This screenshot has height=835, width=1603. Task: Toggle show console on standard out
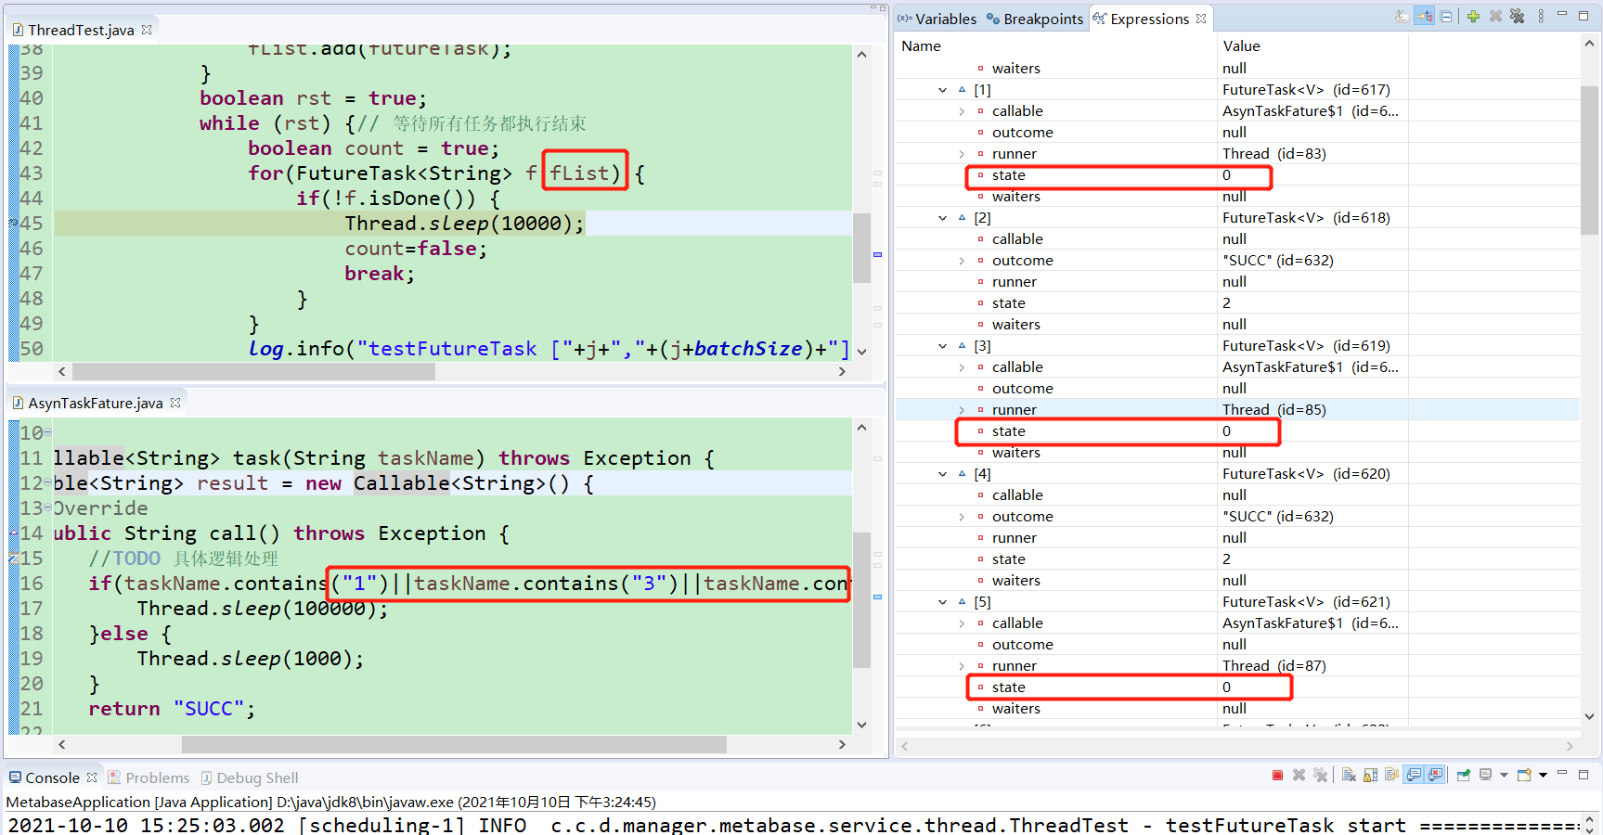click(x=1414, y=776)
